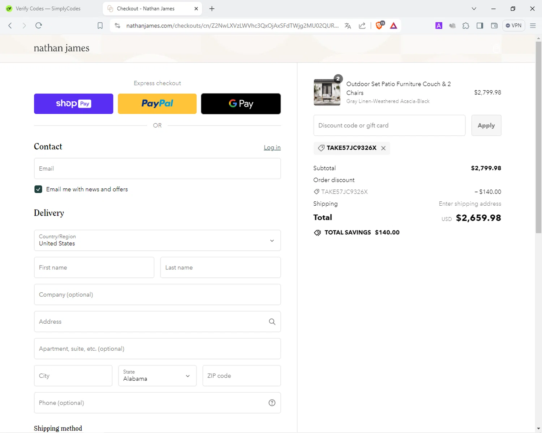Click the Last name field
Image resolution: width=542 pixels, height=433 pixels.
tap(220, 267)
